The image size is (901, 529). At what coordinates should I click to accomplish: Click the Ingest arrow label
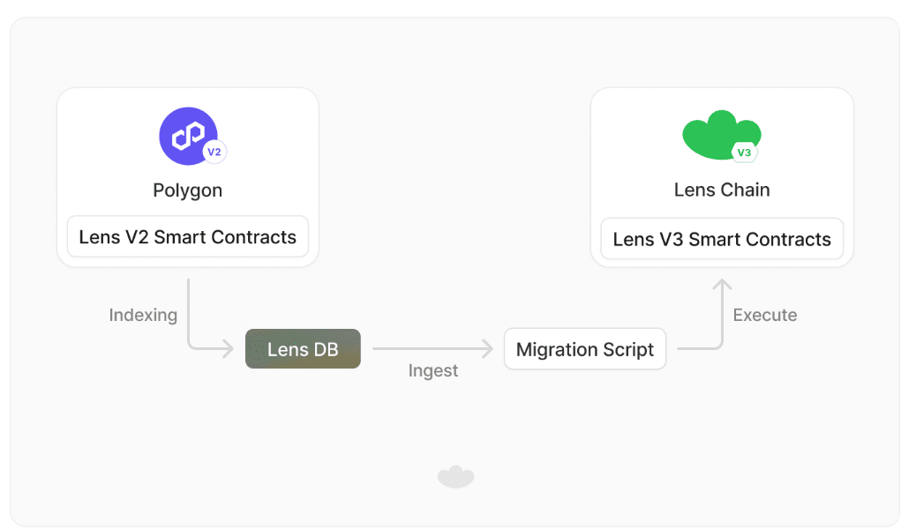[x=433, y=370]
